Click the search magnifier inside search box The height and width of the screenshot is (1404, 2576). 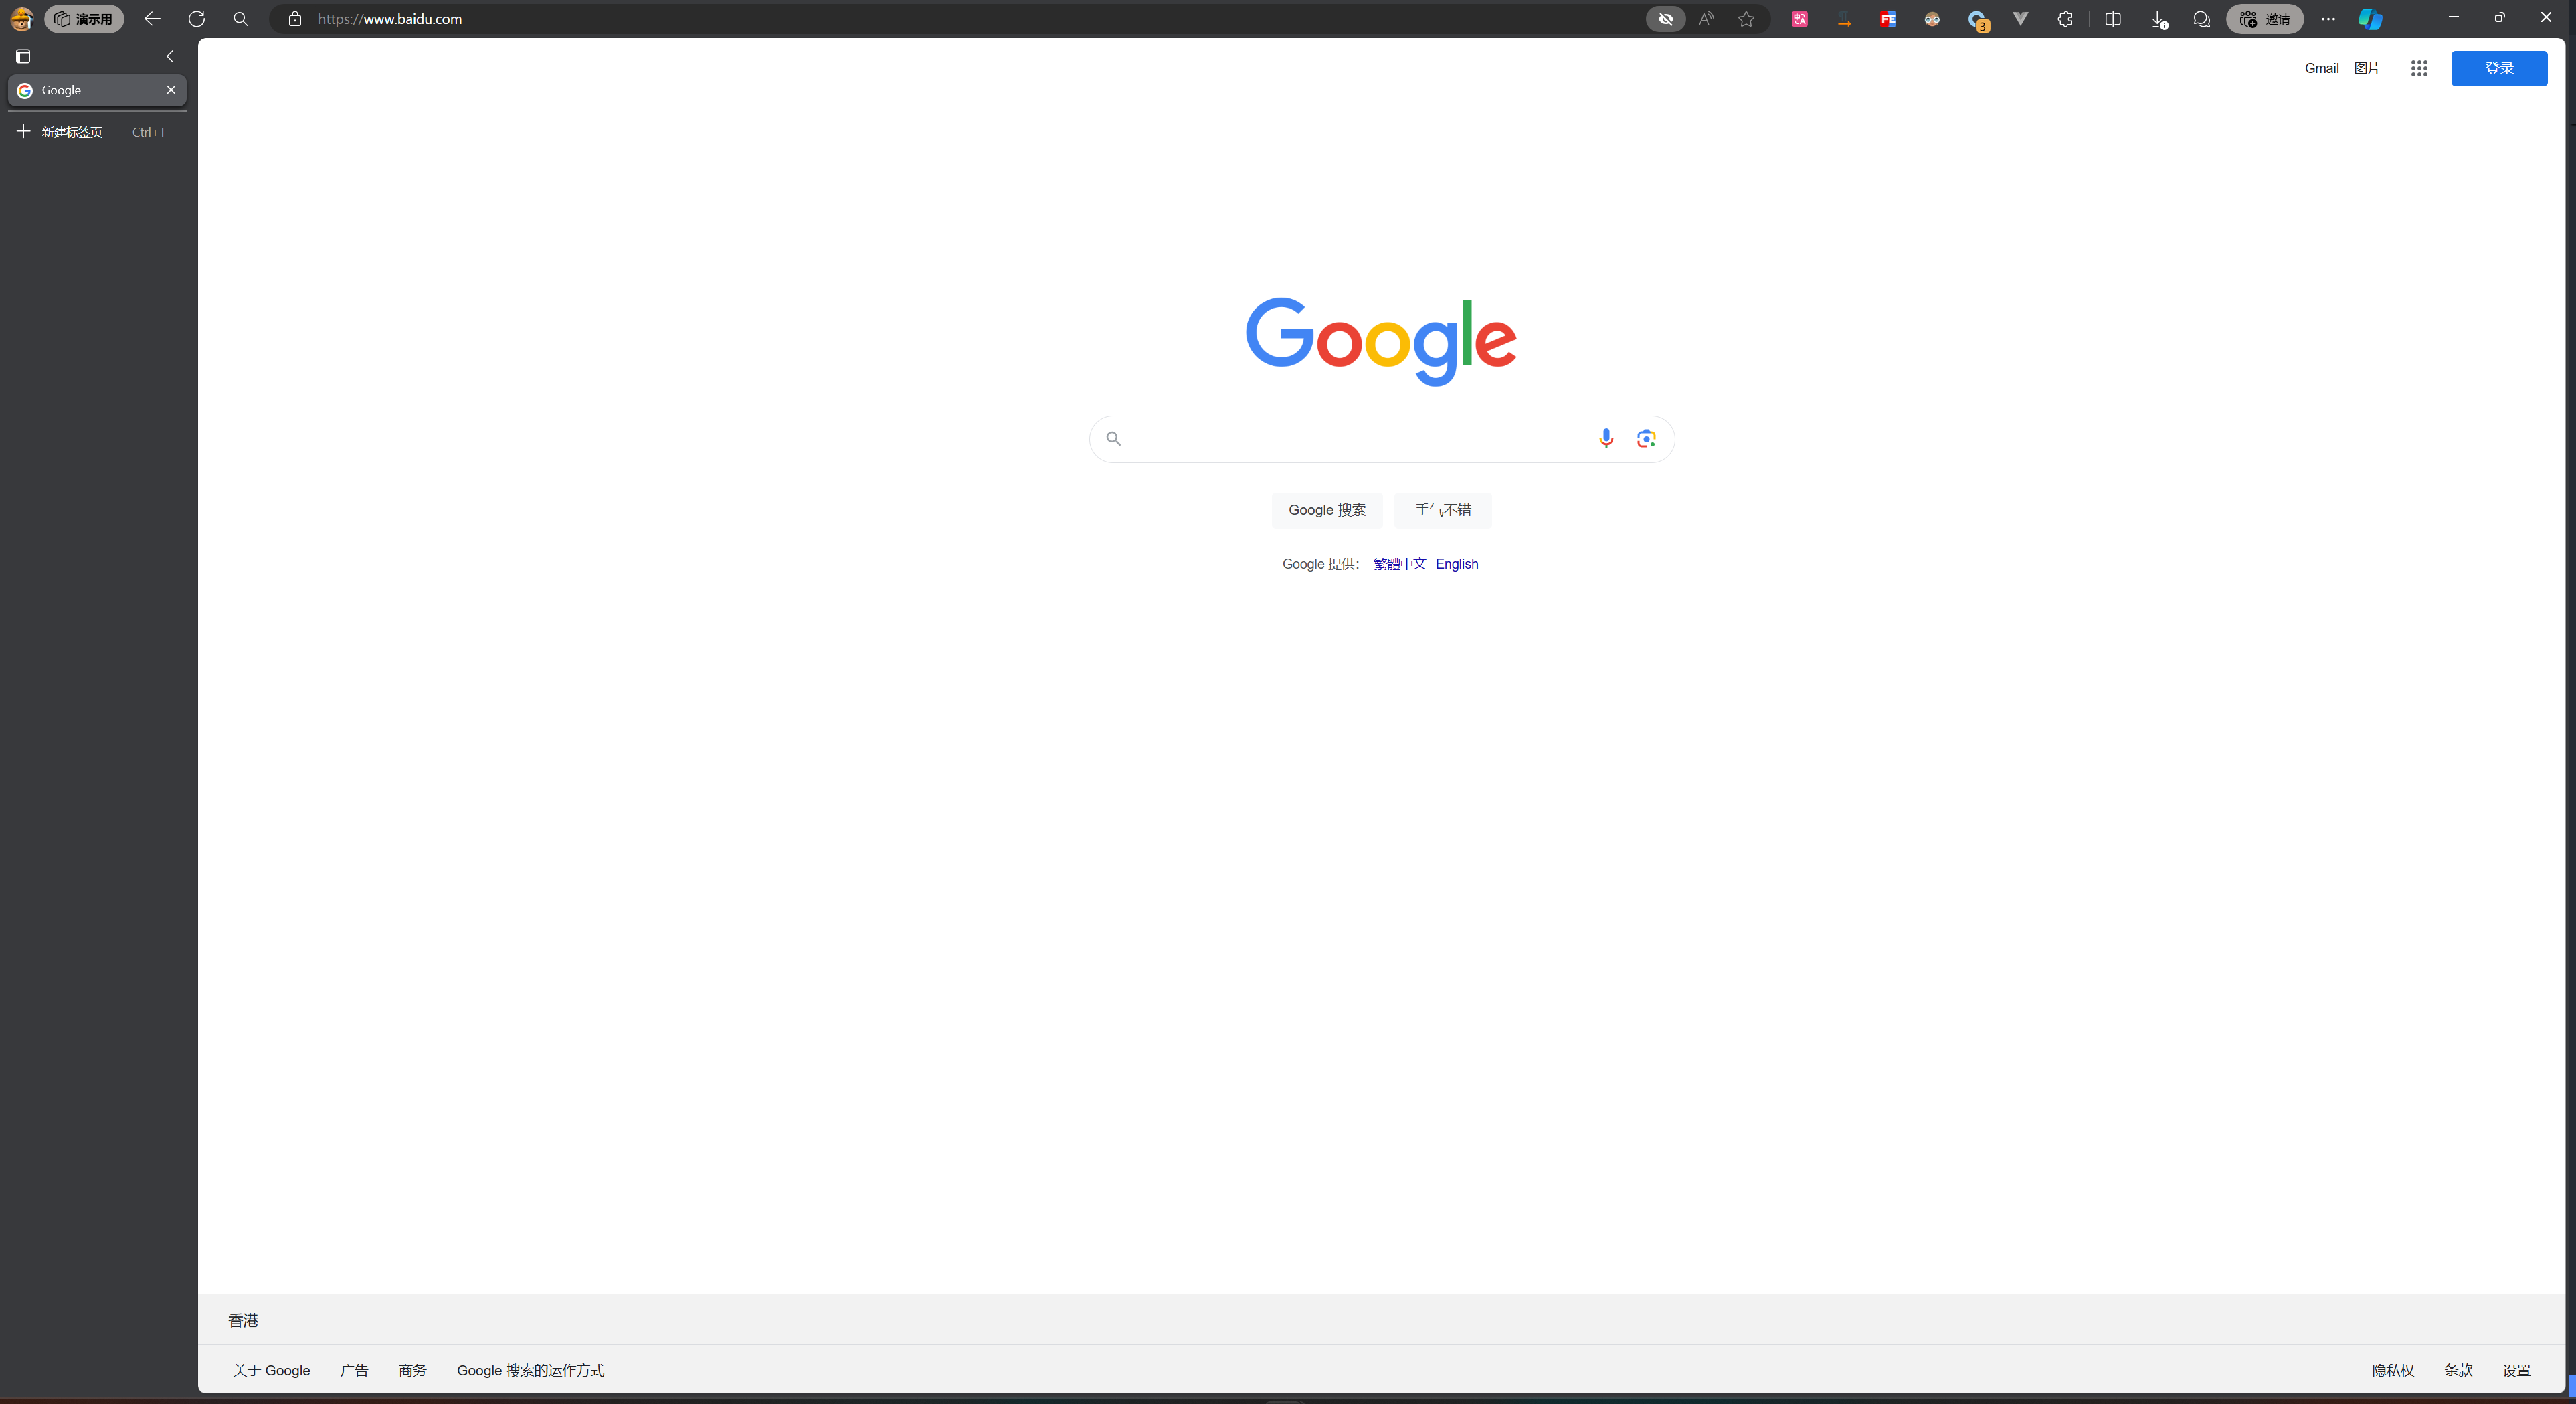1113,438
